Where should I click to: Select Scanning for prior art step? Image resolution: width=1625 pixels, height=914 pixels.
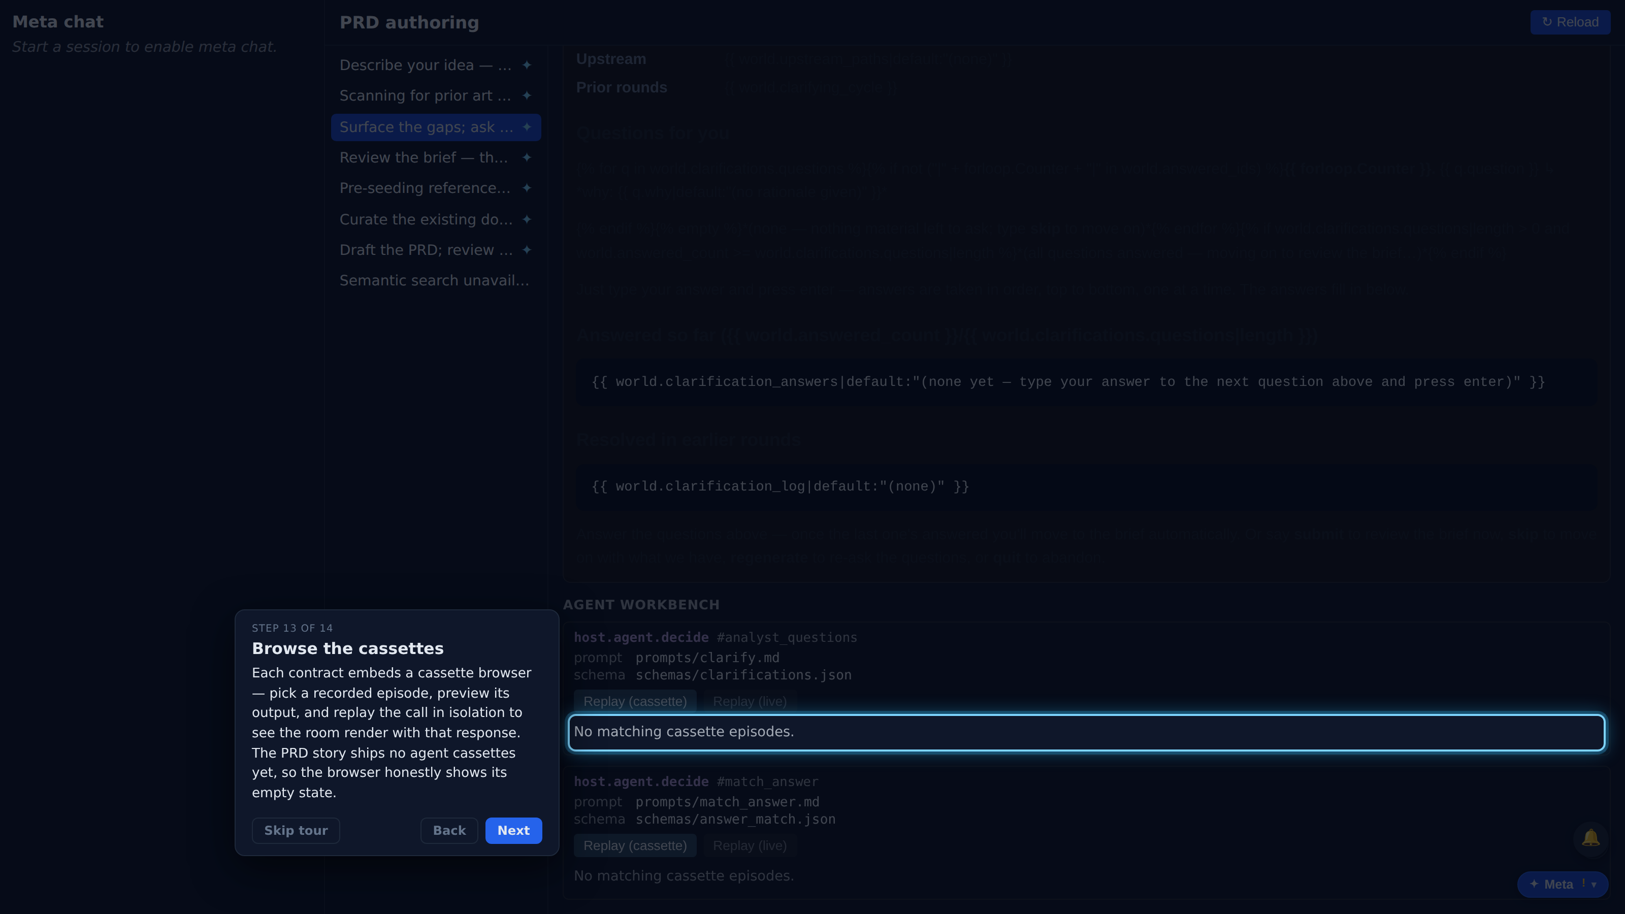436,95
